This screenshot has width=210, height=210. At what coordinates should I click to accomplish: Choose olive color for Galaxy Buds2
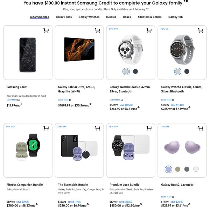pos(178,169)
